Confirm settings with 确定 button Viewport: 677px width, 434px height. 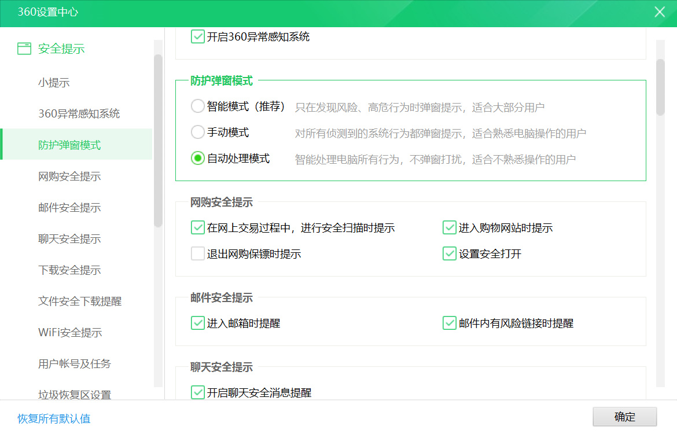tap(625, 417)
